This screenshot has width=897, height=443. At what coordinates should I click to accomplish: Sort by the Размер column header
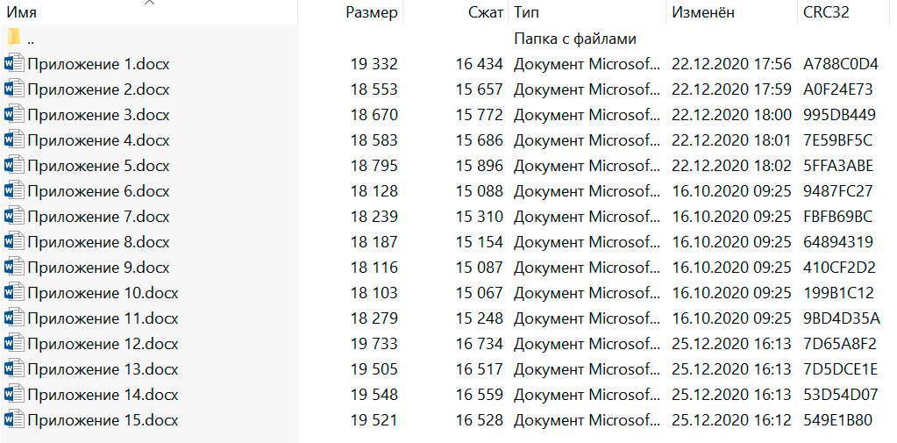tap(372, 12)
